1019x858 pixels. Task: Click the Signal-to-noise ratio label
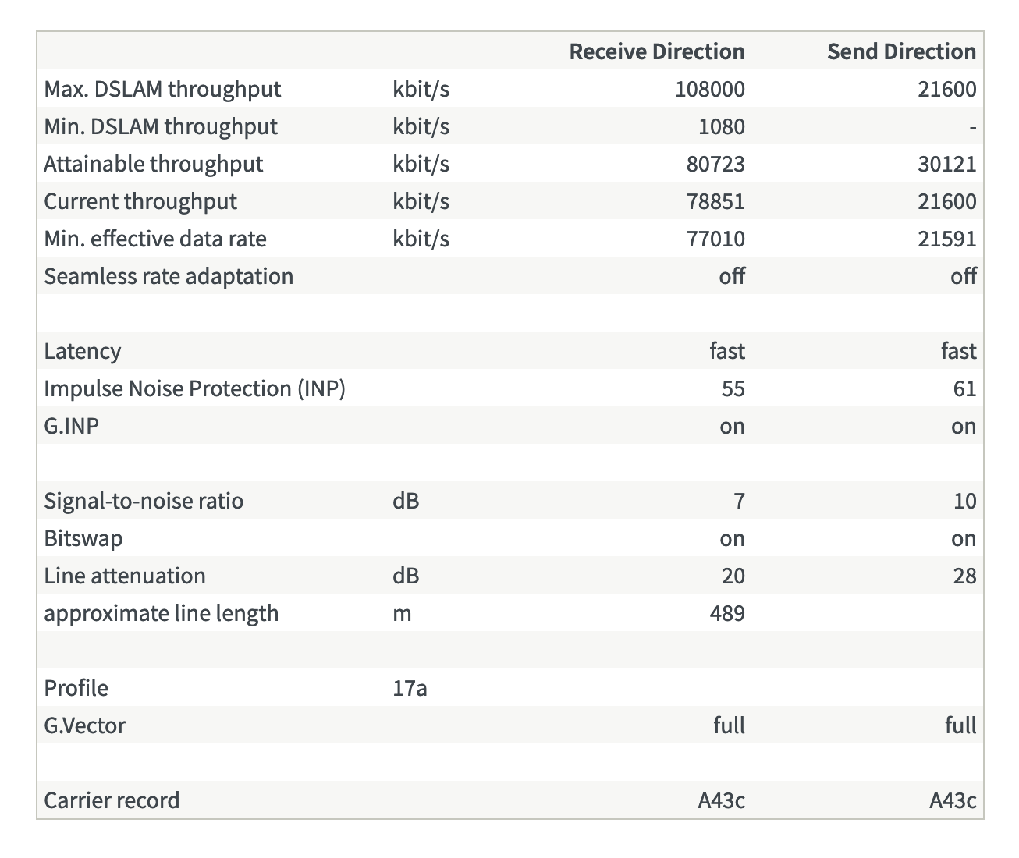[144, 501]
